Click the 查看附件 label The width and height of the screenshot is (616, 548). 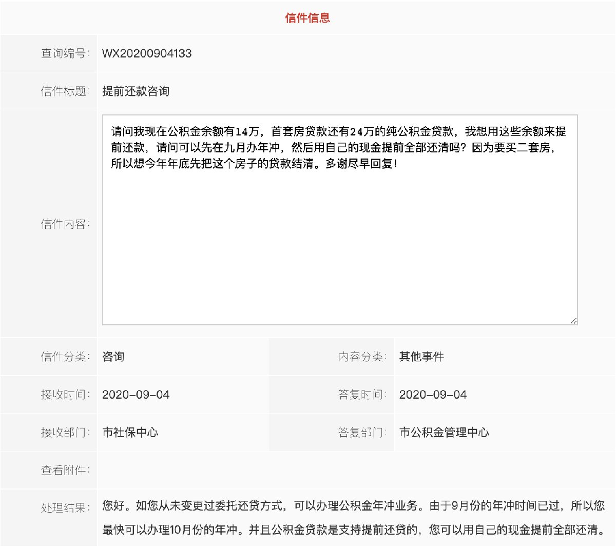[65, 470]
